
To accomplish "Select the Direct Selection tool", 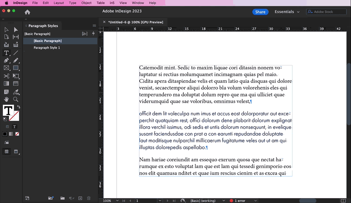I will point(16,30).
